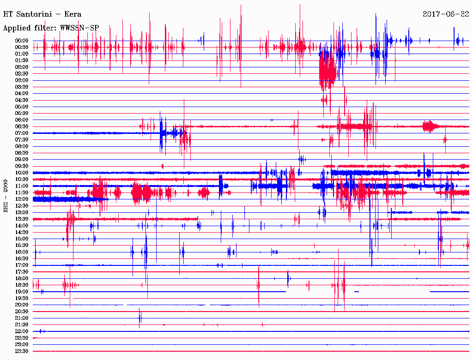
Task: Select the 06:30 time label
Action: pos(22,126)
